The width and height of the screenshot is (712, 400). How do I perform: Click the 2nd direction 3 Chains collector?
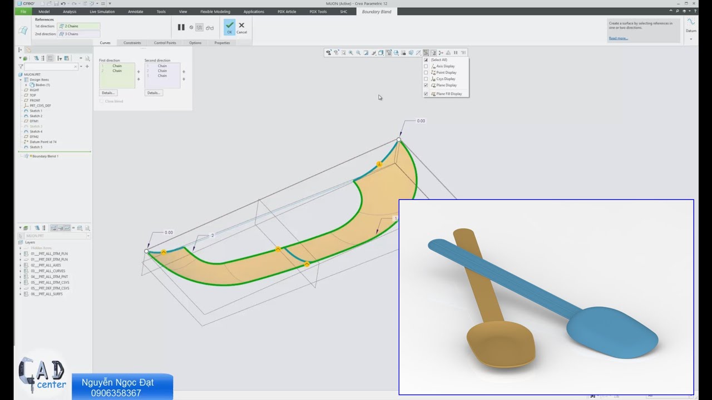pos(78,34)
